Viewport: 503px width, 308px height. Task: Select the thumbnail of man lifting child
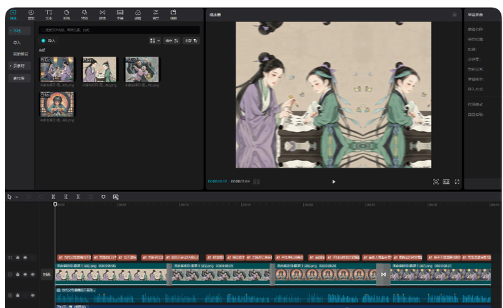(142, 69)
